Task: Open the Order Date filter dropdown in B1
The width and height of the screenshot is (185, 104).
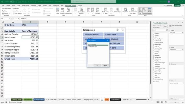Action: pyautogui.click(x=38, y=25)
